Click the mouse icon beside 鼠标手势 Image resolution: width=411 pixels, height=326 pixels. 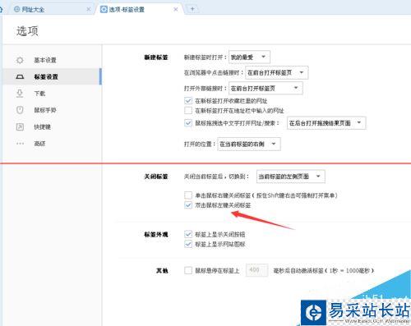pyautogui.click(x=20, y=110)
